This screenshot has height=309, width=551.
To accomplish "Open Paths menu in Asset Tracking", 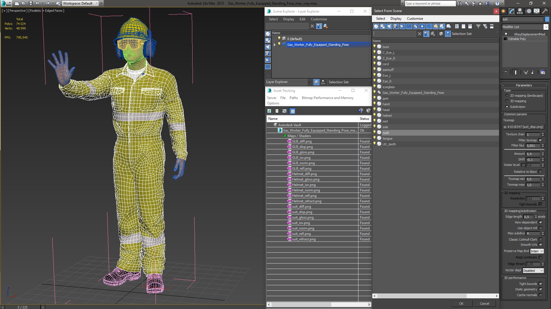I will [294, 98].
